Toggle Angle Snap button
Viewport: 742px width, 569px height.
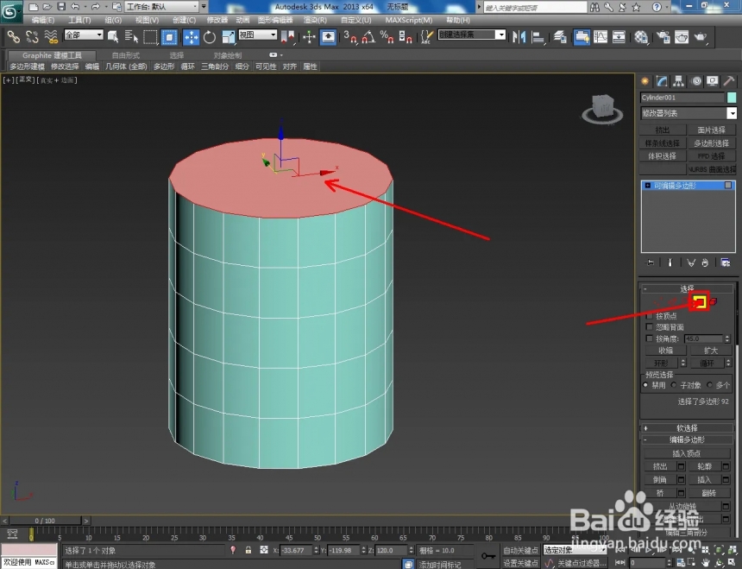[368, 36]
